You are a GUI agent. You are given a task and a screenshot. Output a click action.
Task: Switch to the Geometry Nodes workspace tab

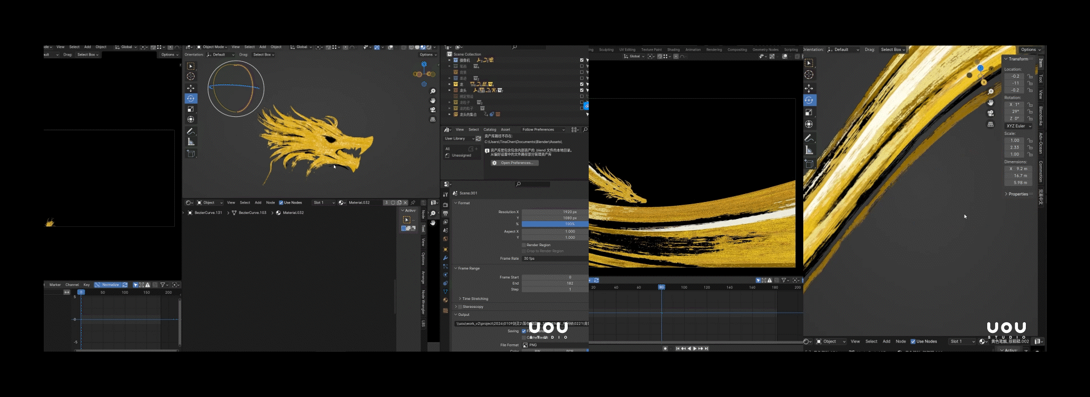click(x=765, y=50)
